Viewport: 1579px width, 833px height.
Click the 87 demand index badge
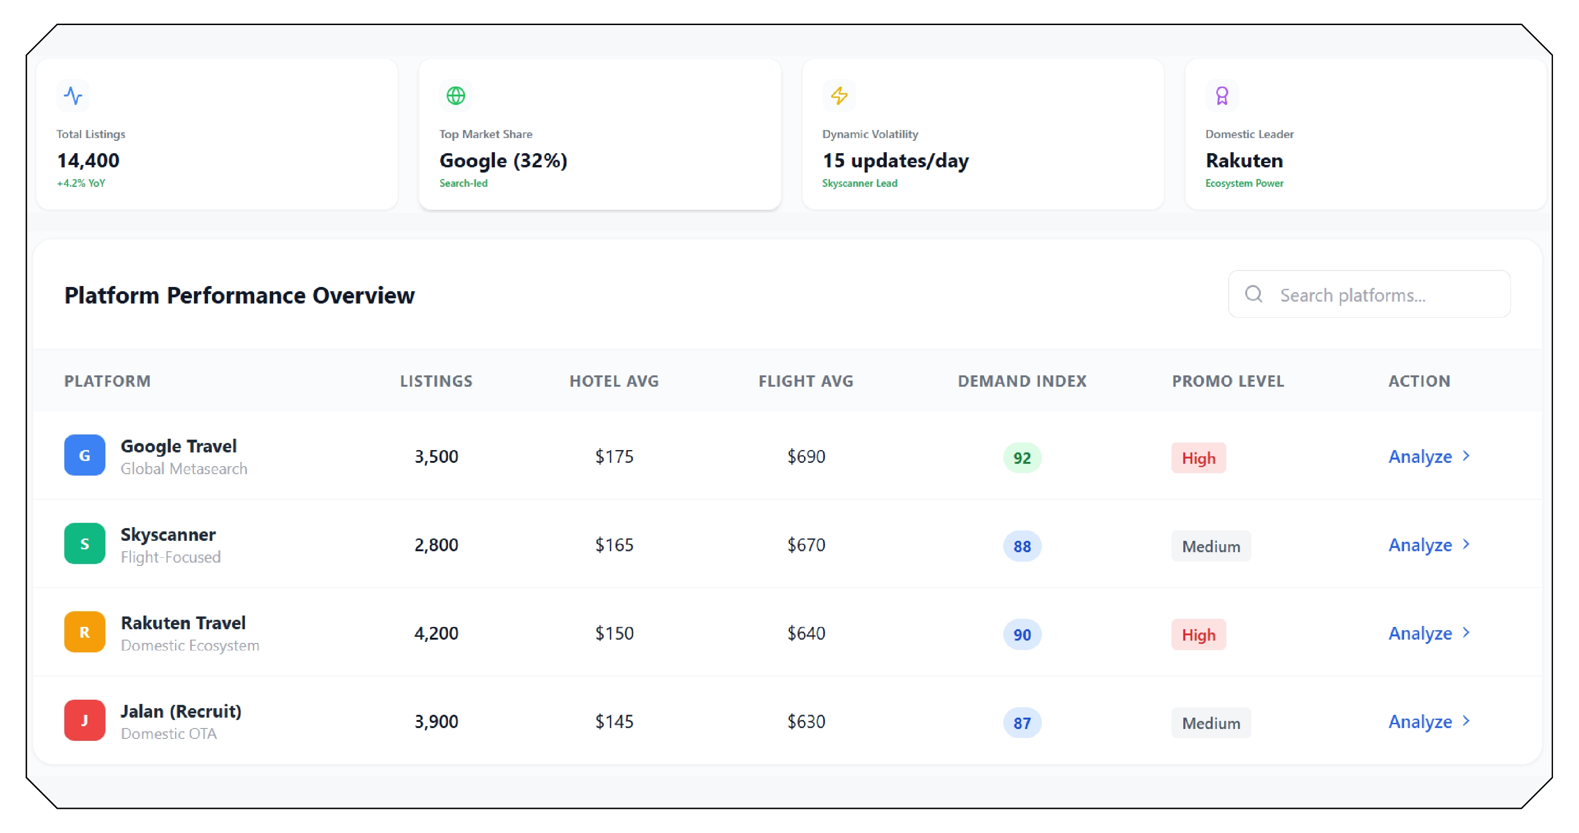[1022, 723]
